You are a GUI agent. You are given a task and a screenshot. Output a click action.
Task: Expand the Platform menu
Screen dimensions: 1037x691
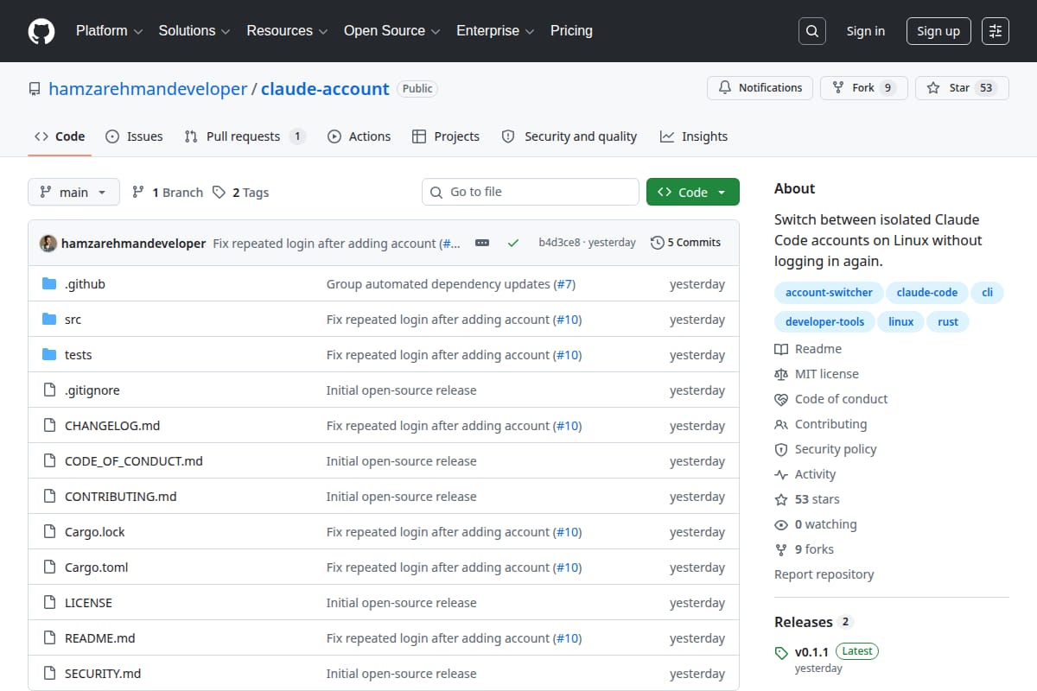point(109,30)
